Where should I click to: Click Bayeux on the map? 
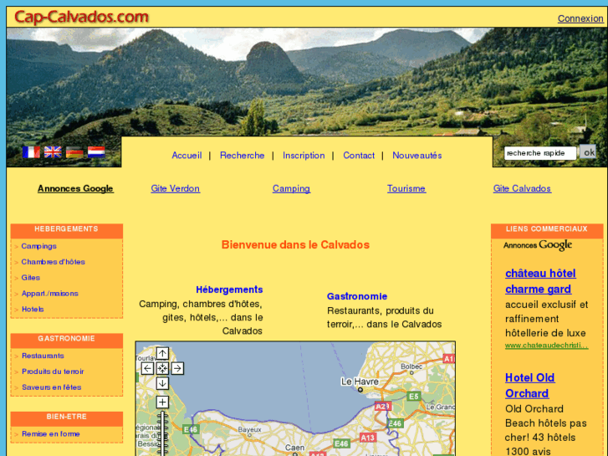point(250,430)
